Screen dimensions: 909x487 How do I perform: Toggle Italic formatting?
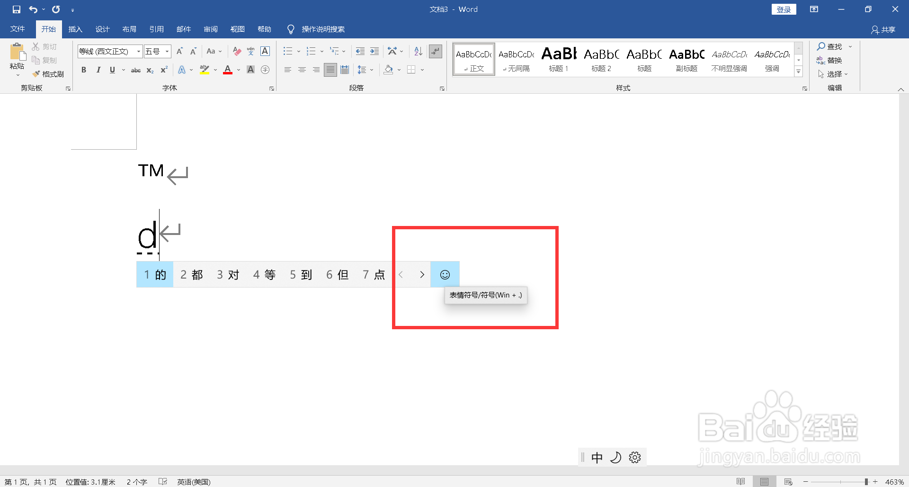tap(98, 70)
